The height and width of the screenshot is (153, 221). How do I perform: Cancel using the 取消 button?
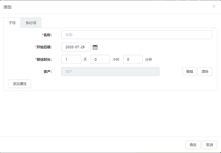pos(209,145)
